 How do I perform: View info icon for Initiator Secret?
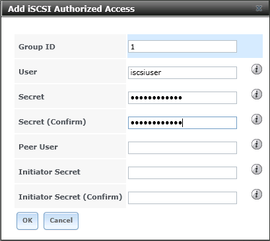(x=257, y=169)
